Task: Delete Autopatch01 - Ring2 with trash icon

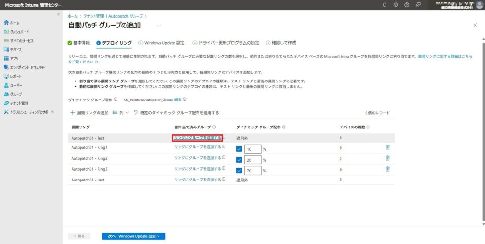Action: (387, 158)
